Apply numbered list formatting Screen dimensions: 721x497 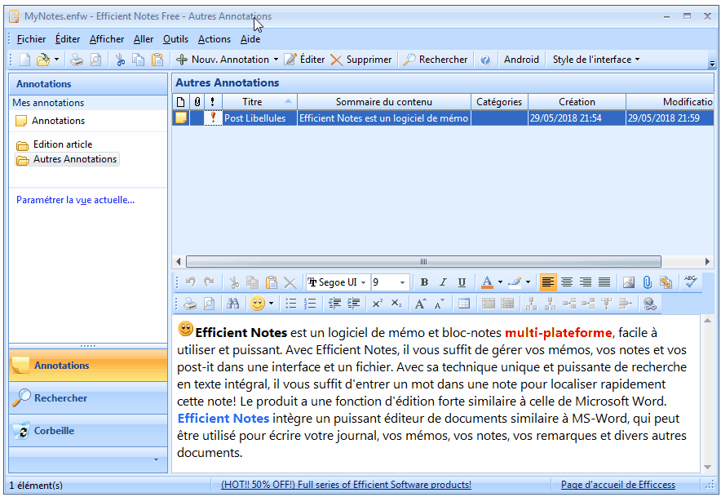(310, 304)
